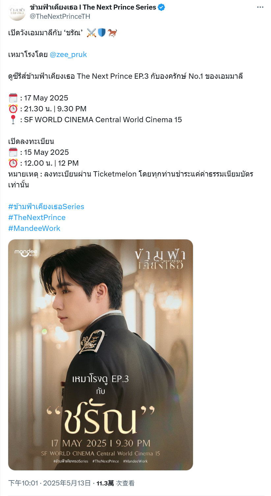The height and width of the screenshot is (496, 271).
Task: Click the red location pin emoji
Action: (13, 120)
